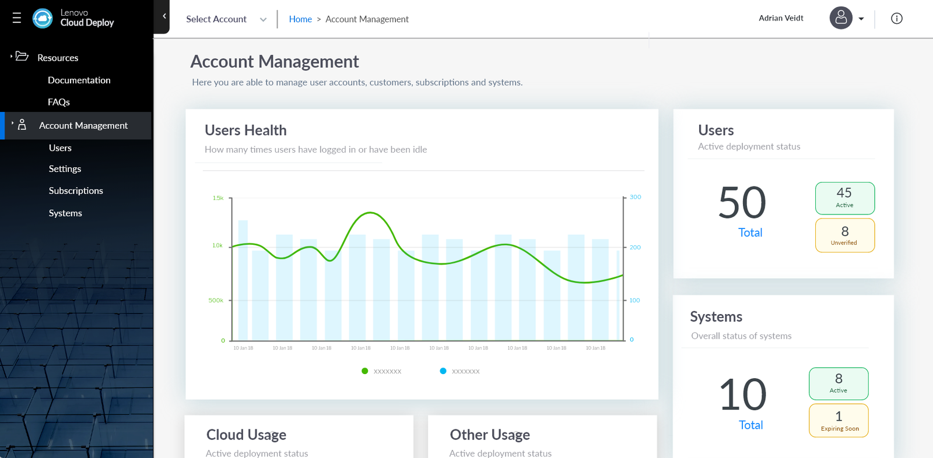Image resolution: width=933 pixels, height=458 pixels.
Task: Click the 8 Unverified users badge
Action: pyautogui.click(x=844, y=235)
